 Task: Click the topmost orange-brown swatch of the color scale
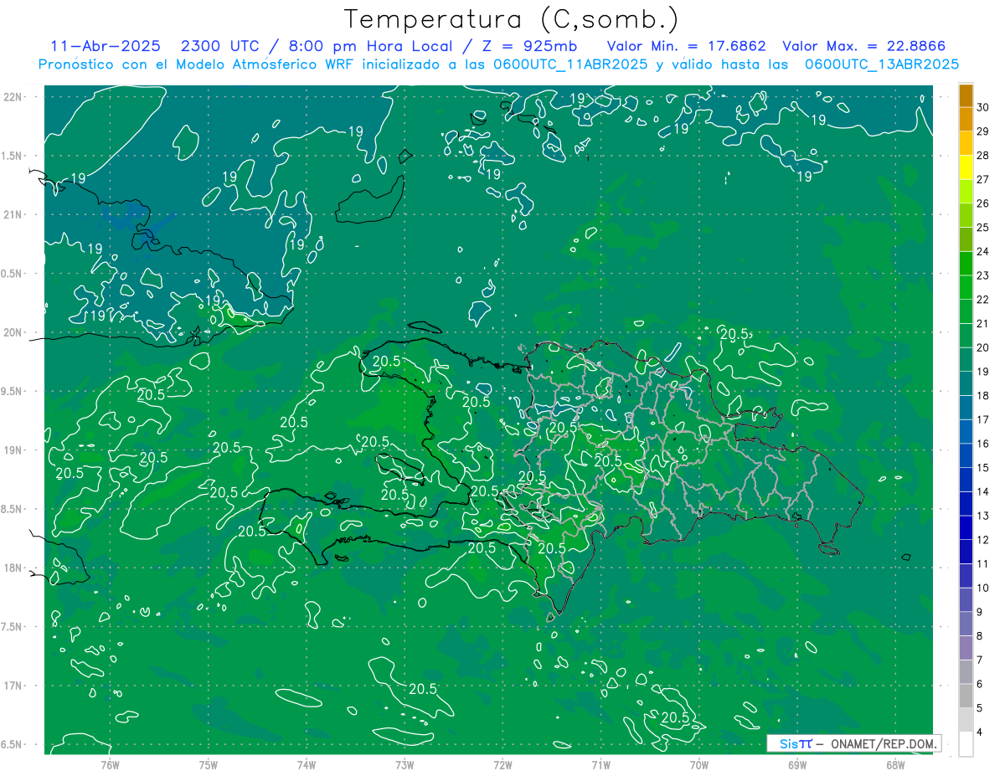pyautogui.click(x=966, y=96)
